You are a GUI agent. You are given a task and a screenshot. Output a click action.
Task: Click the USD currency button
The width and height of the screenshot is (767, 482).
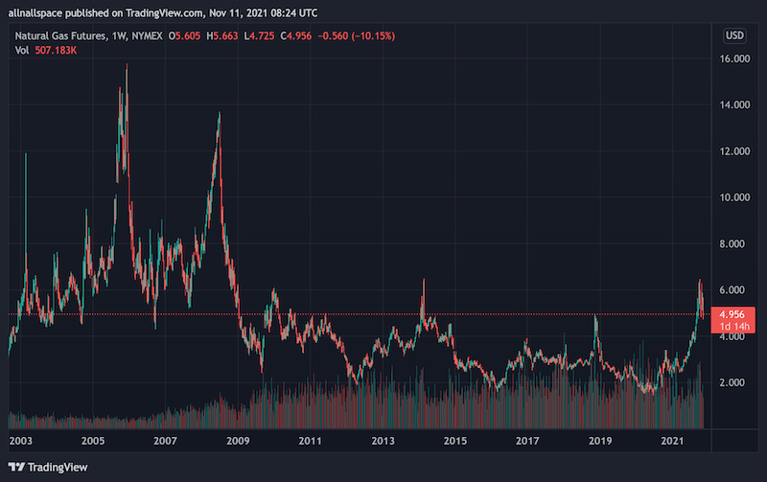(x=734, y=35)
